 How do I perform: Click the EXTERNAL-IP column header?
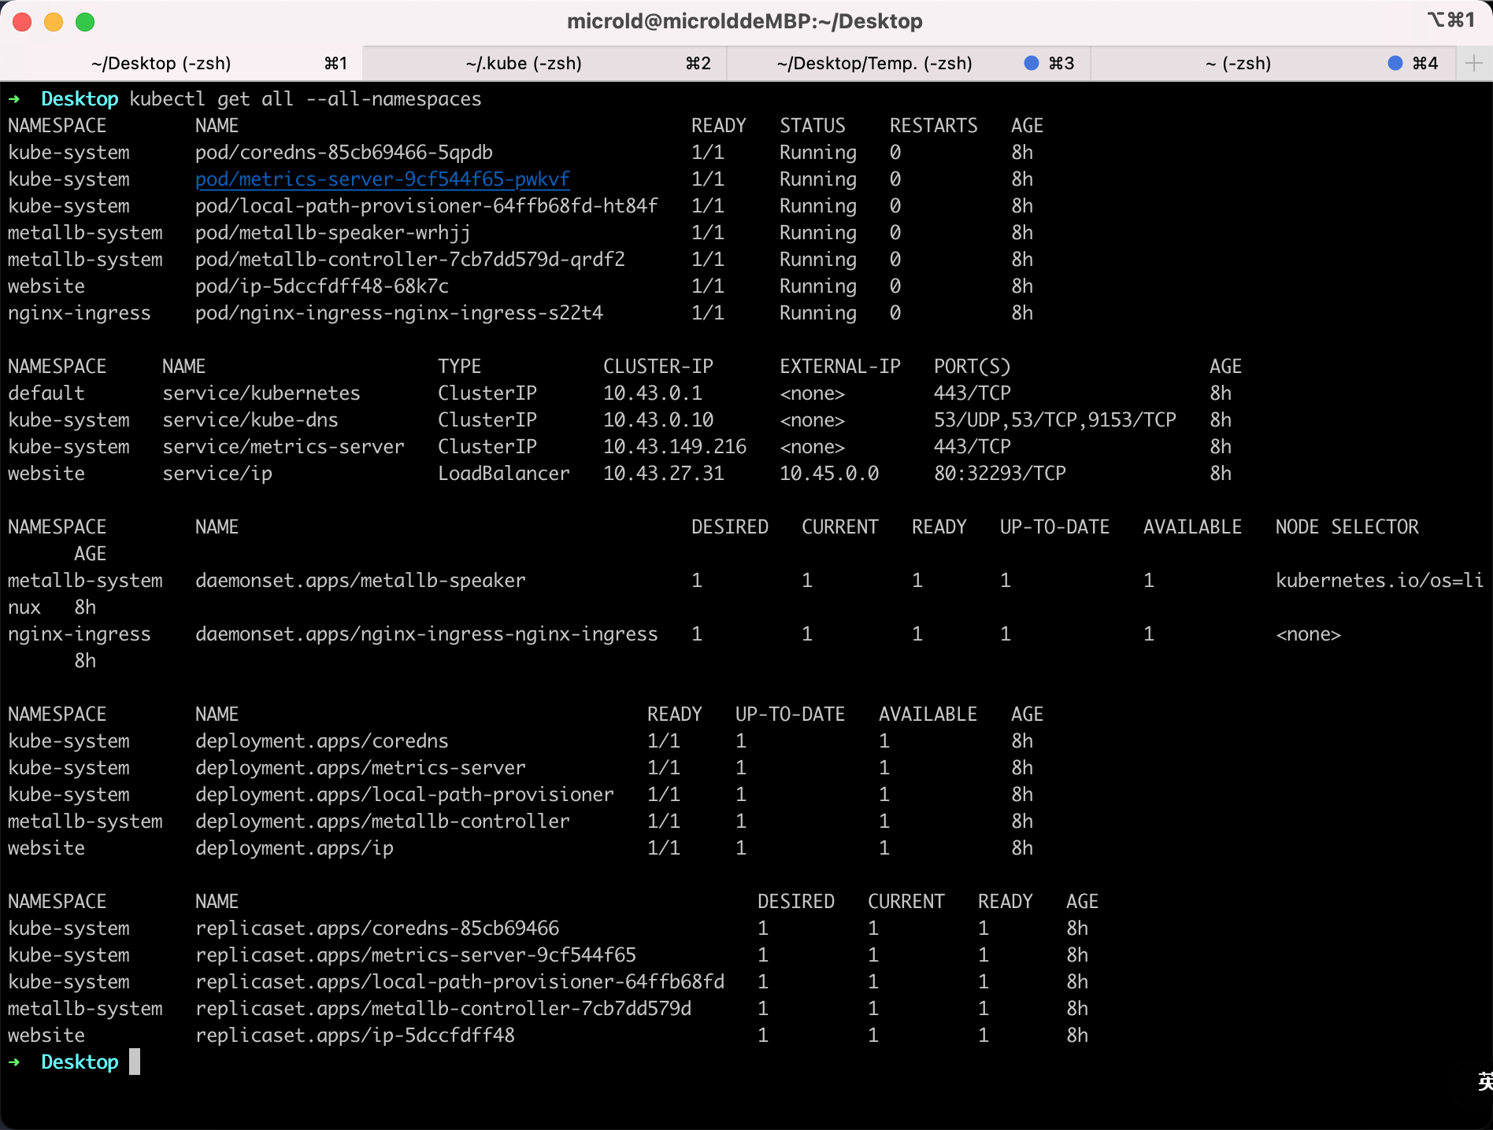pos(840,367)
